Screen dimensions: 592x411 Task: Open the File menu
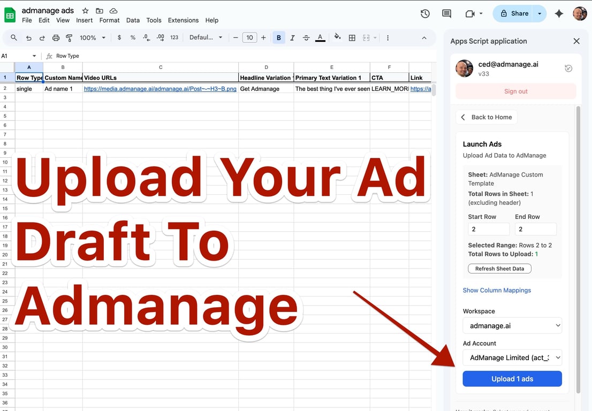(27, 20)
